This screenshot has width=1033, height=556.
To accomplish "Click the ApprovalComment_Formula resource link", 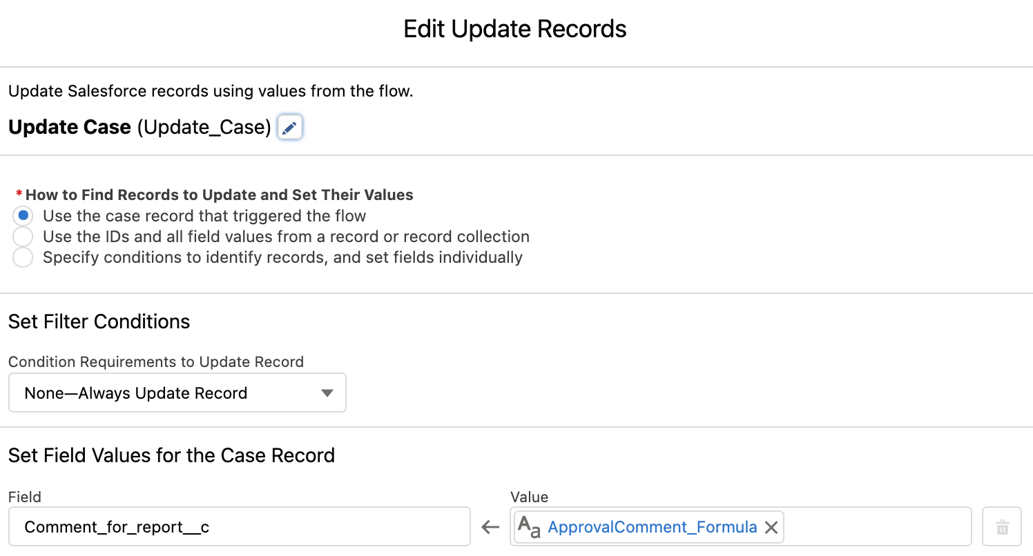I will 652,527.
